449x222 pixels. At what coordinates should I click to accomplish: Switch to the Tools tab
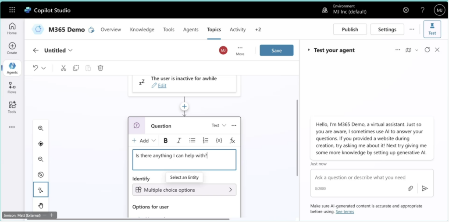[169, 29]
